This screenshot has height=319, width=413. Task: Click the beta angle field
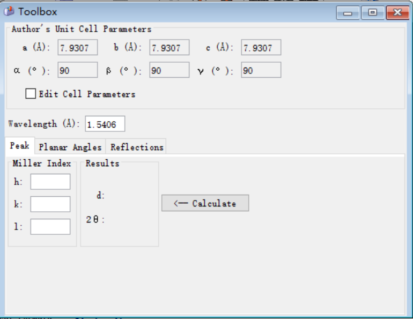pyautogui.click(x=169, y=70)
